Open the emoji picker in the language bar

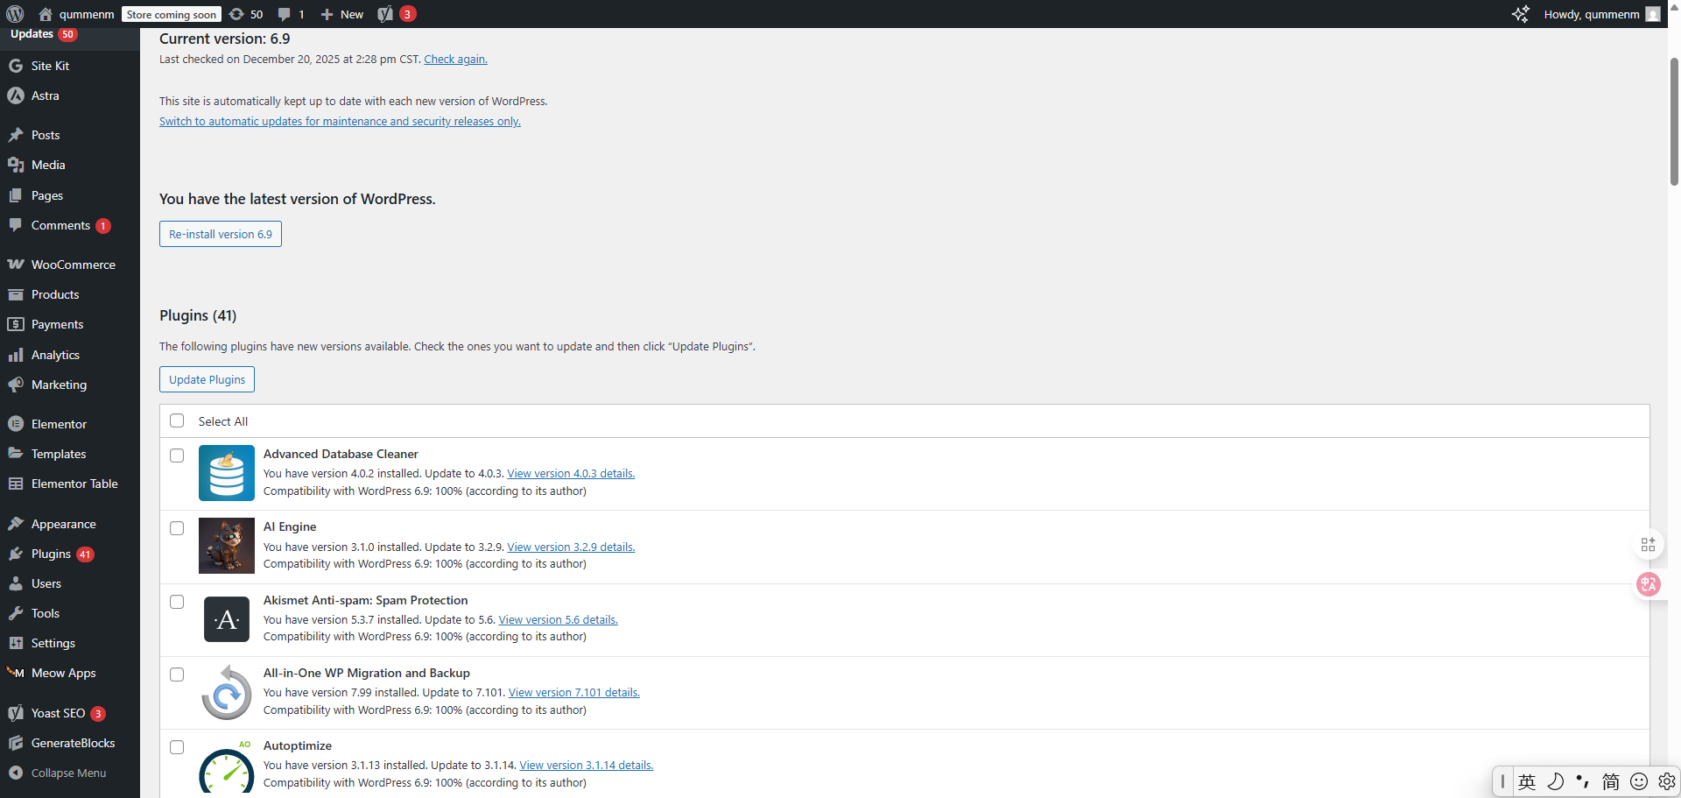[x=1638, y=781]
